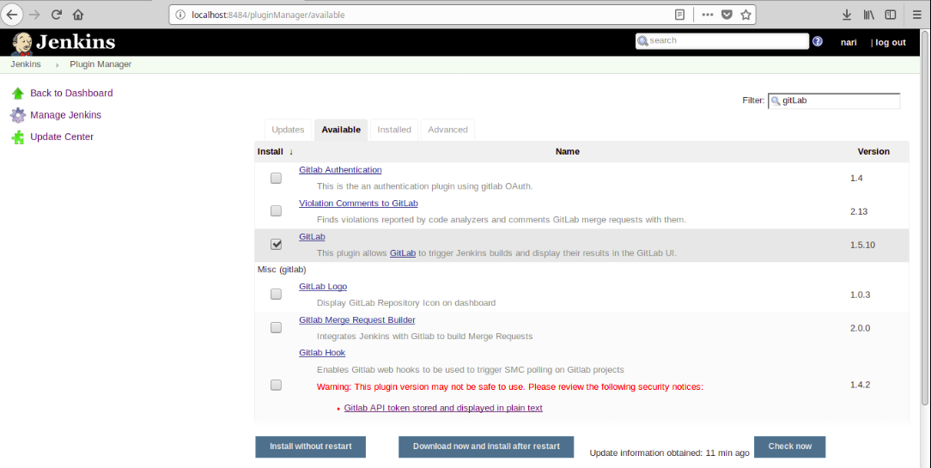Open GitLab plugin name link
The height and width of the screenshot is (468, 931).
tap(312, 236)
